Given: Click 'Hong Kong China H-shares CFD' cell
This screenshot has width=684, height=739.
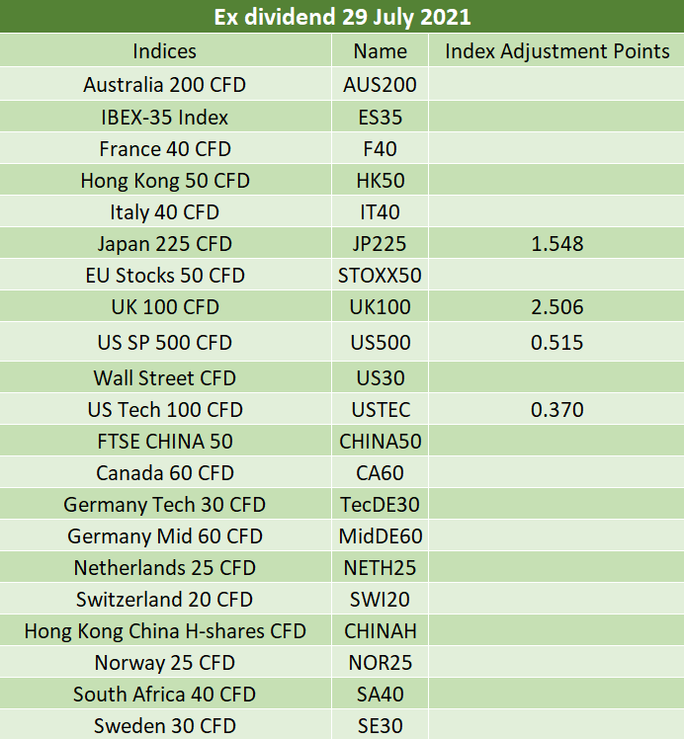Looking at the screenshot, I should click(x=165, y=631).
